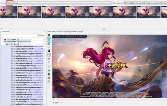
Task: Open the color channels selector icon
Action: tap(49, 74)
